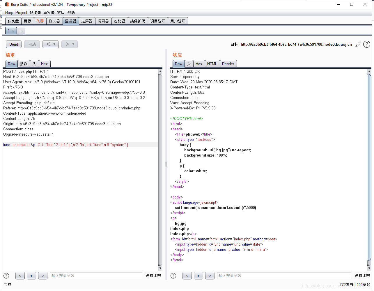Click the POST /index.php HTTP/1.1 line

click(x=26, y=71)
